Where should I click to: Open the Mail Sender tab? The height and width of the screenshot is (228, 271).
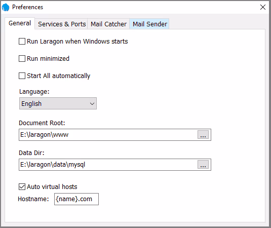tap(149, 24)
